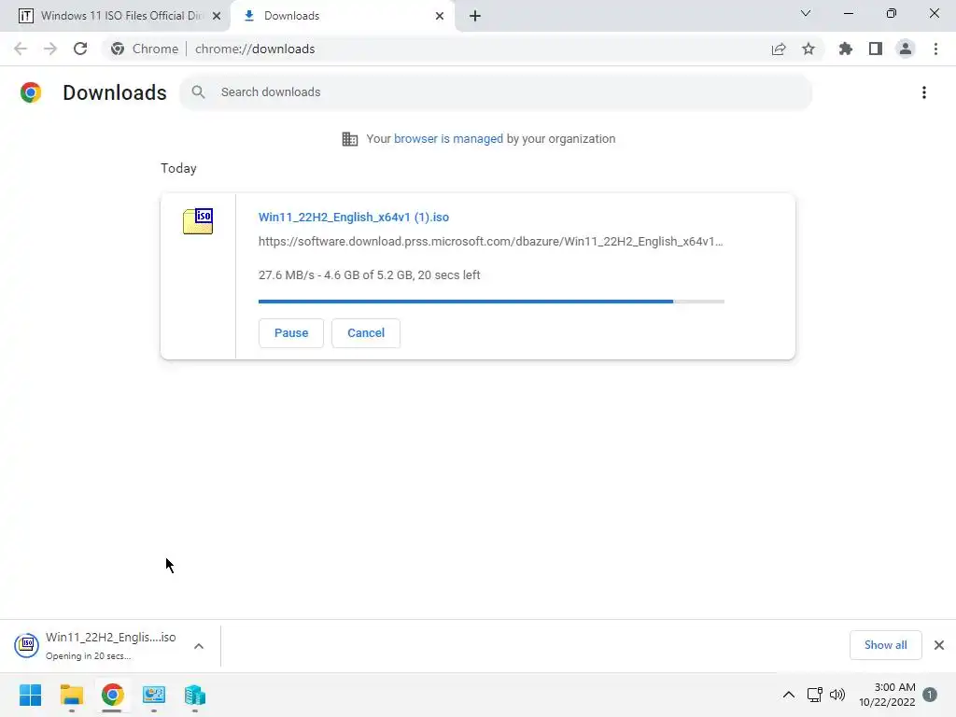Click the 'Opening in 20 secs...' shelf status
956x717 pixels.
coord(88,656)
